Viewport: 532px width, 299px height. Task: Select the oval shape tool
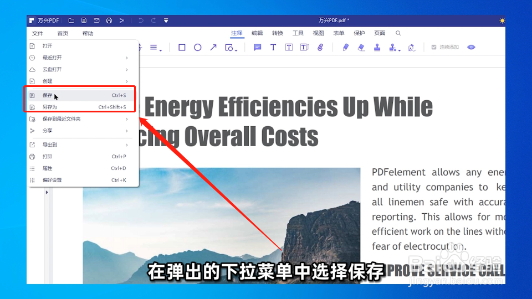(197, 48)
